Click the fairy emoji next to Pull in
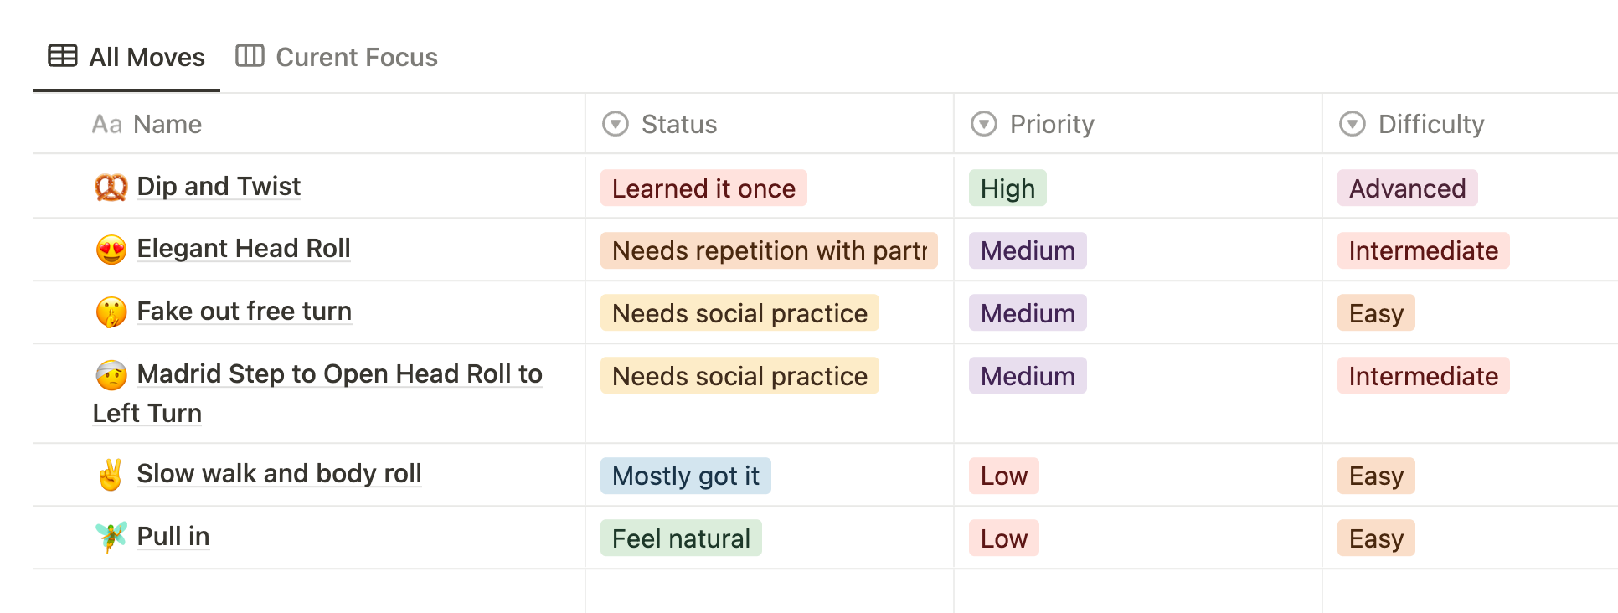Image resolution: width=1618 pixels, height=613 pixels. click(111, 537)
